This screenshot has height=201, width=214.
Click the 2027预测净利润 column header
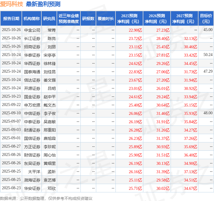[184, 18]
